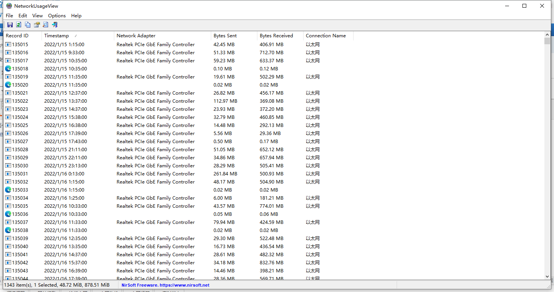
Task: Click the row icon of record 135019
Action: 8,77
